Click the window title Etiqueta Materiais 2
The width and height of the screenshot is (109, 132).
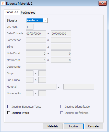[19, 4]
